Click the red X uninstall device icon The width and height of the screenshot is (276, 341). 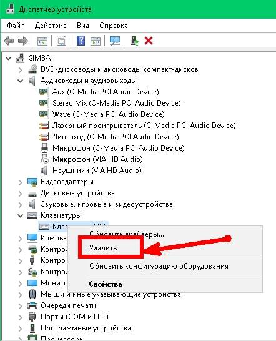(149, 41)
